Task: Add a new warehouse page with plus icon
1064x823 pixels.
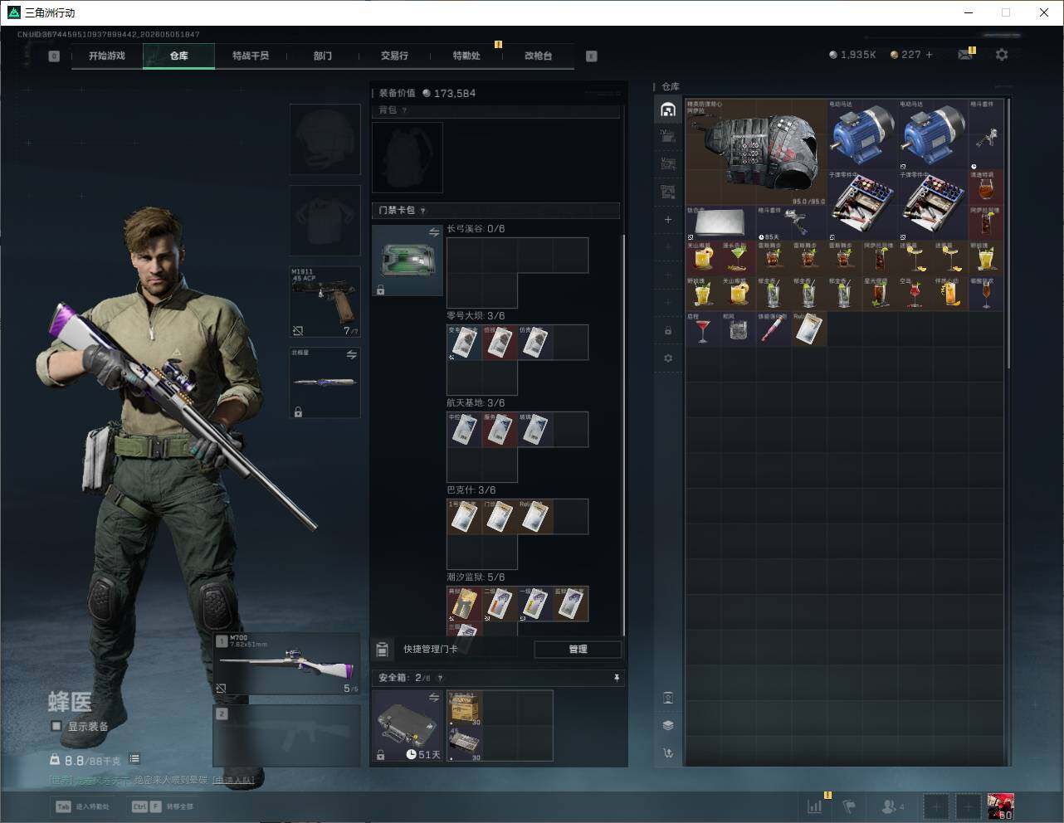Action: pyautogui.click(x=668, y=220)
